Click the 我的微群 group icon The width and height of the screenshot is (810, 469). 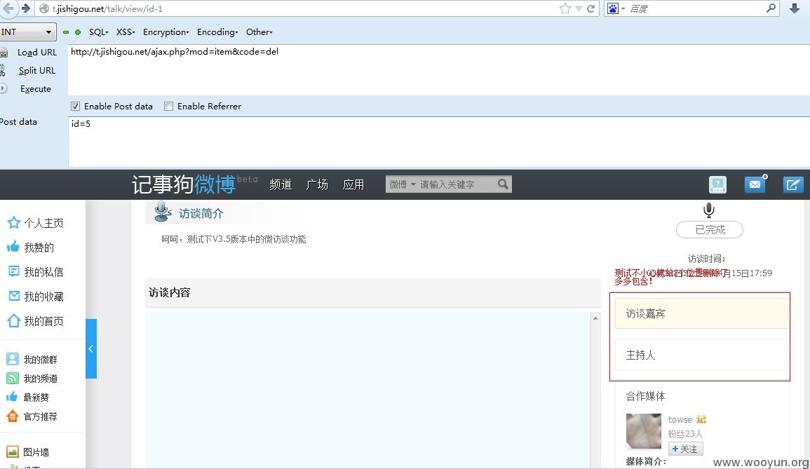13,359
